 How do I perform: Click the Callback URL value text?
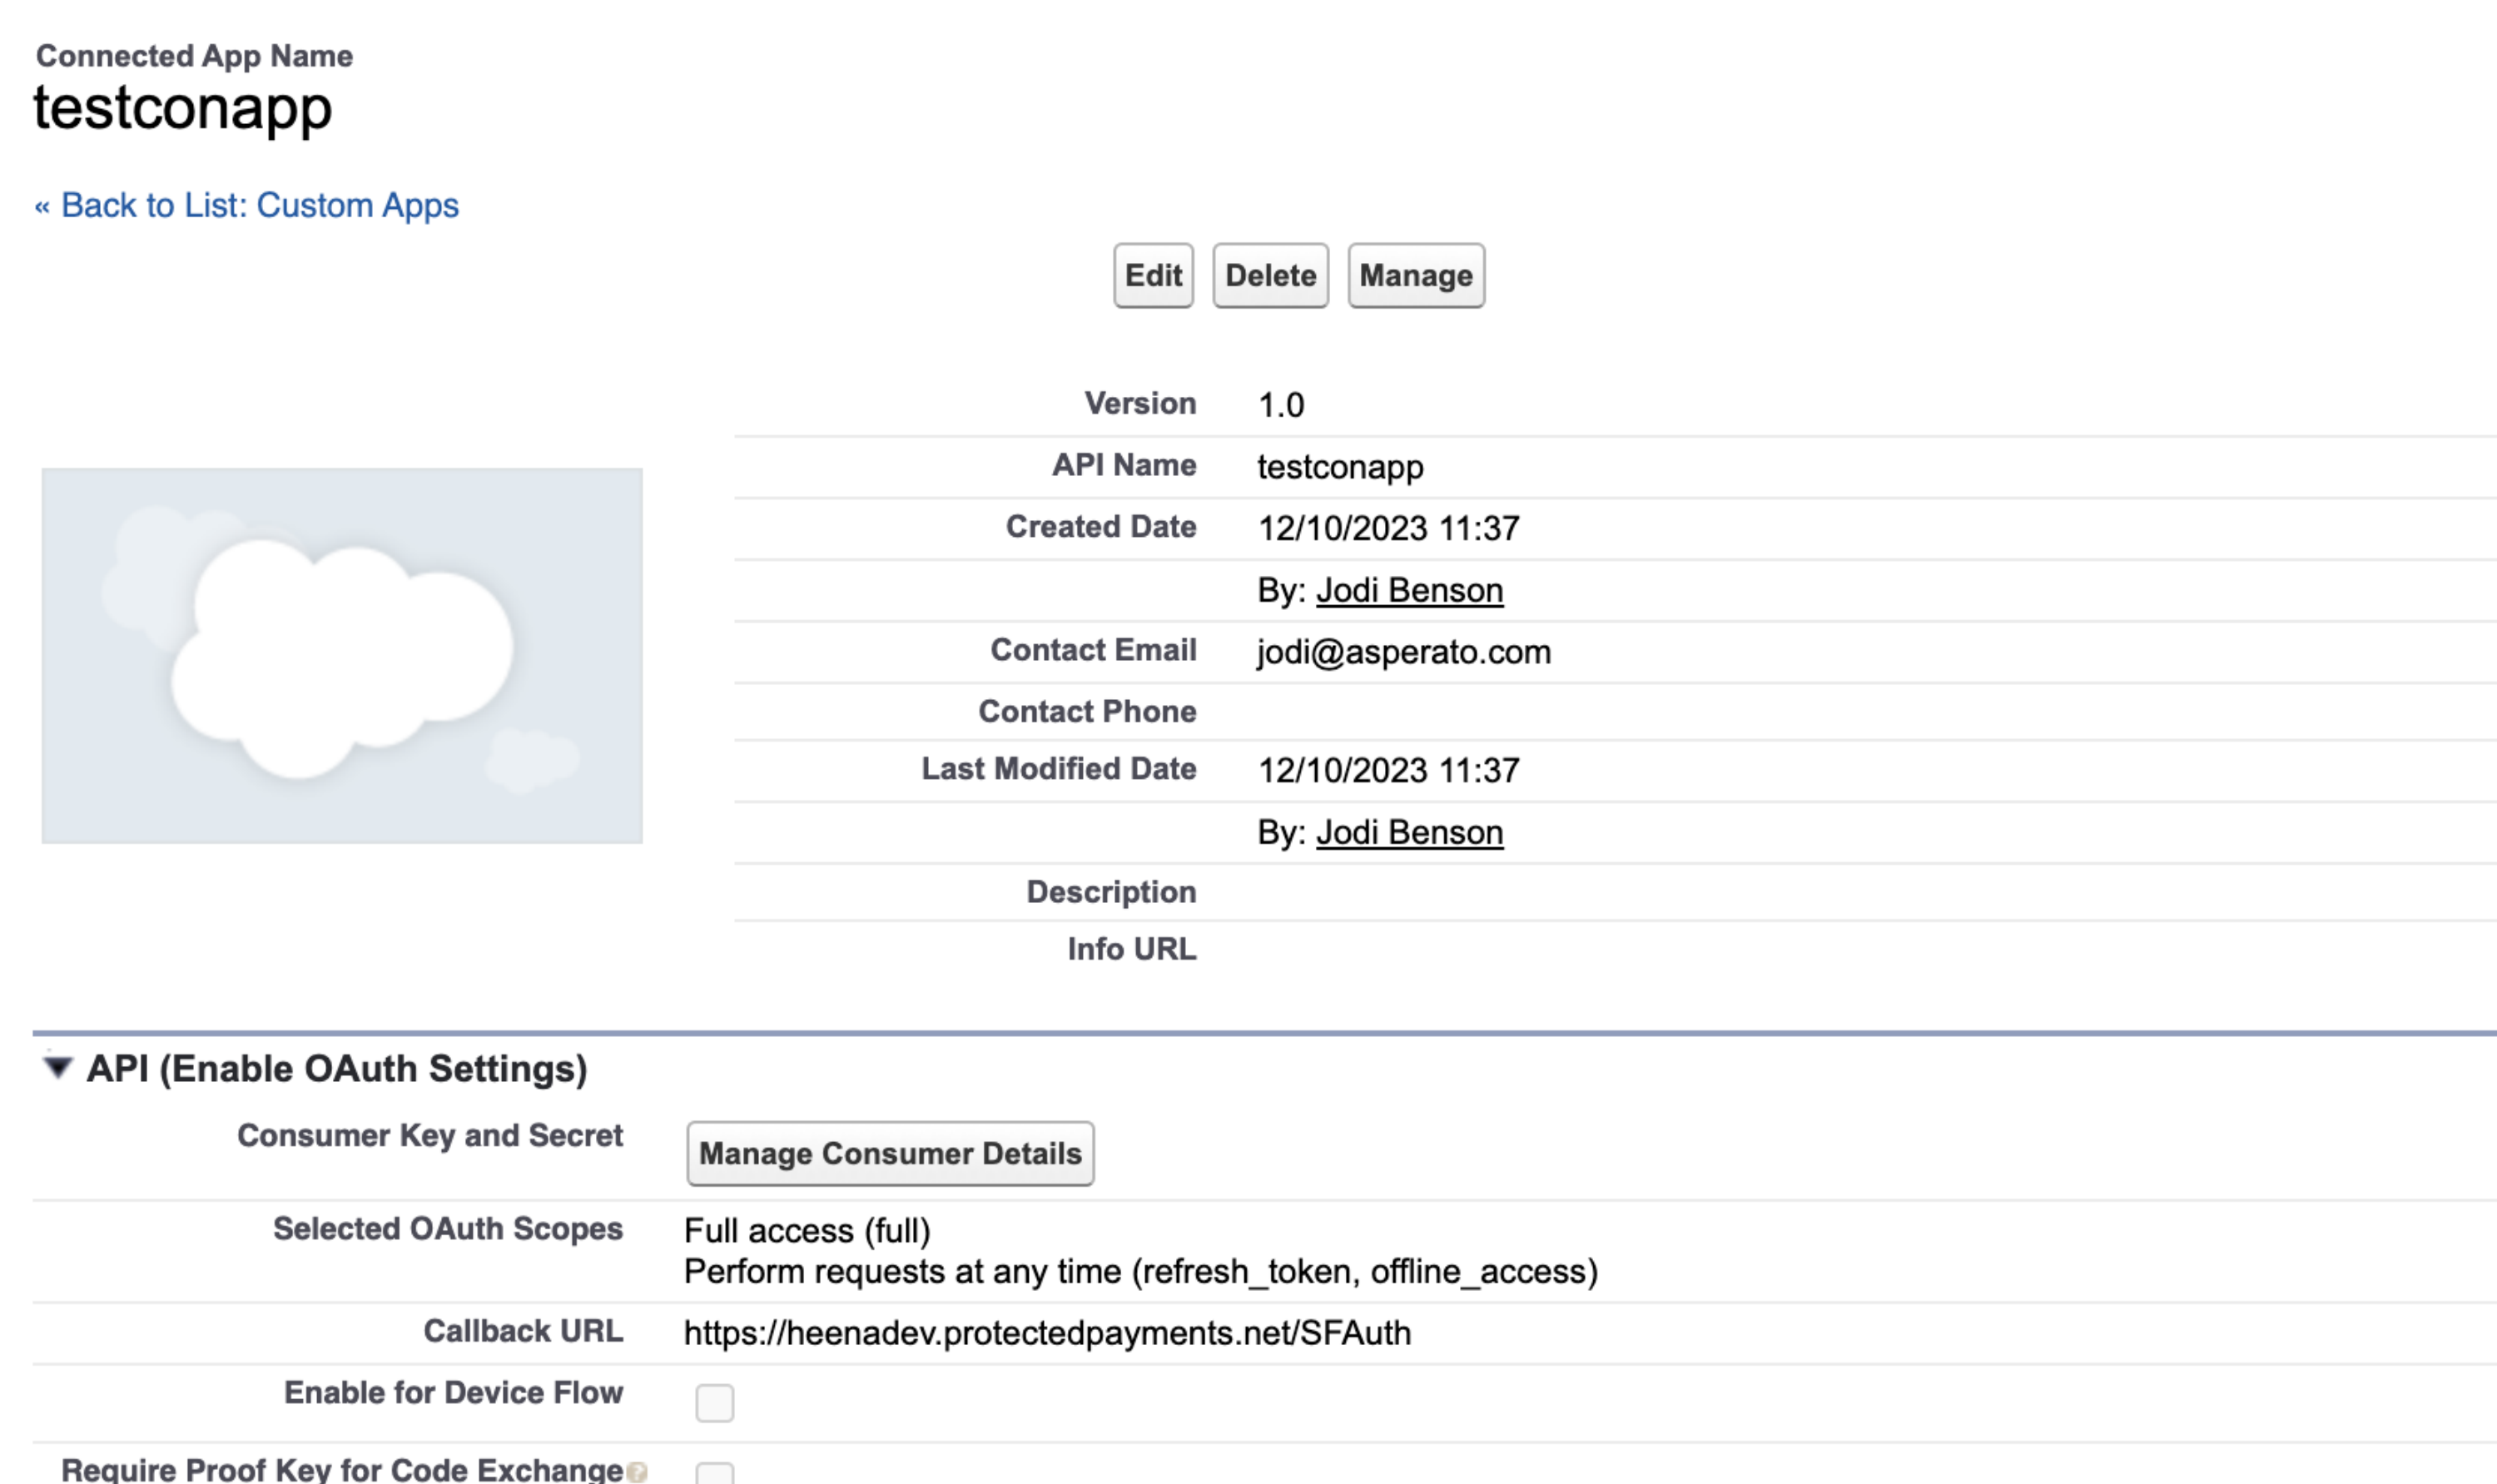(x=1047, y=1333)
